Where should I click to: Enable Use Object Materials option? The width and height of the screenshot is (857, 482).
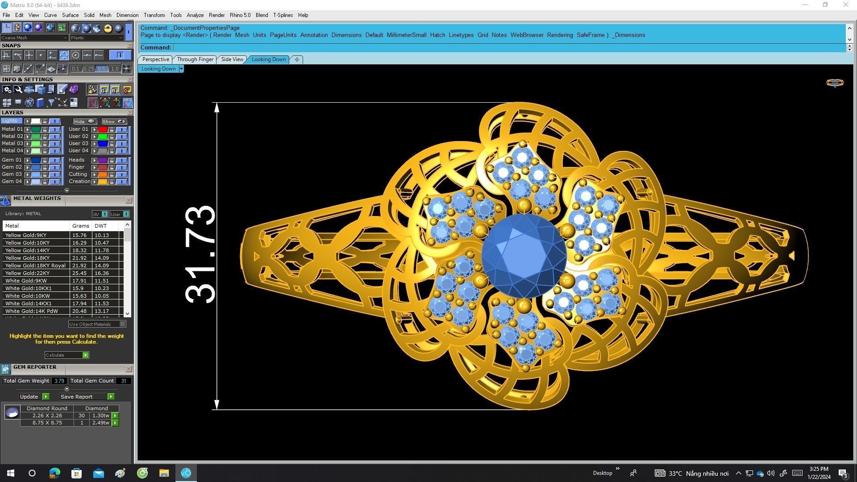click(x=97, y=324)
